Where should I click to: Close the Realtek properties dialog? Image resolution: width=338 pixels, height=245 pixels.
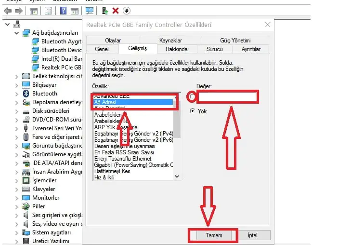click(x=268, y=25)
